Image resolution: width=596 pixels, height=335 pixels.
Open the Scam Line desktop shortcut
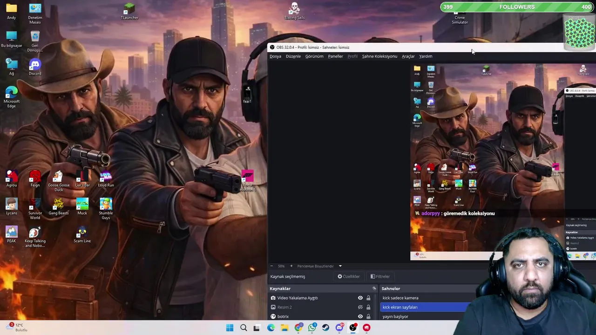(x=82, y=235)
